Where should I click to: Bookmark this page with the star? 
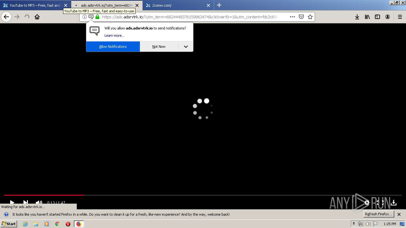(x=310, y=17)
